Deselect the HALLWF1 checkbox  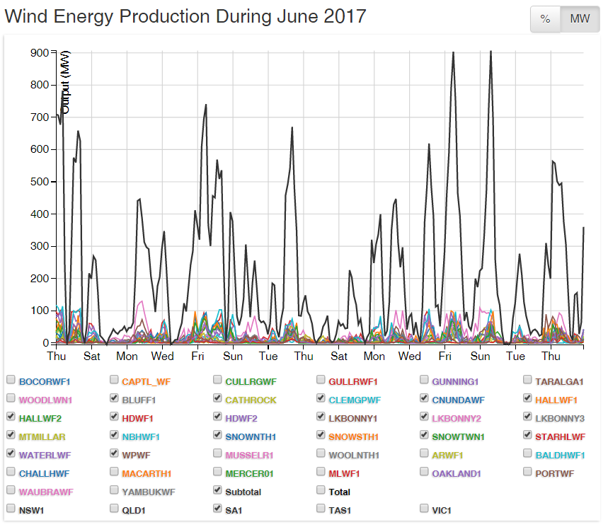528,398
